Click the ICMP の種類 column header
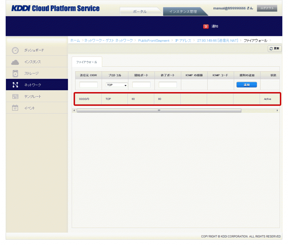Viewport: 288px width, 245px height. (x=194, y=75)
